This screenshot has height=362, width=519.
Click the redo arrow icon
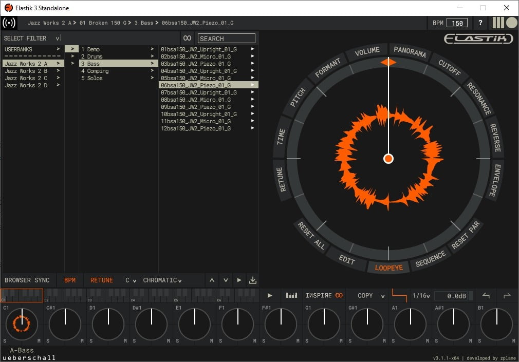[x=507, y=295]
